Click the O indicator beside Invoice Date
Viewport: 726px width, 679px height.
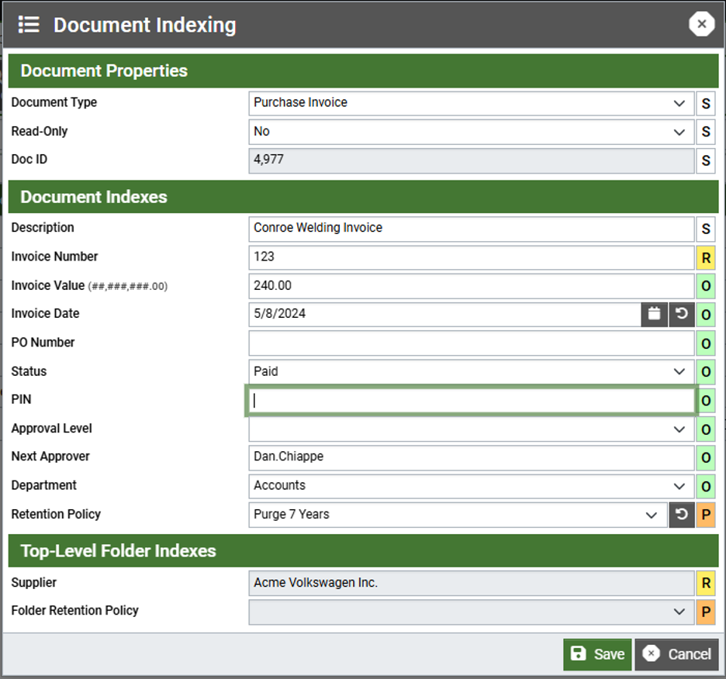(706, 314)
